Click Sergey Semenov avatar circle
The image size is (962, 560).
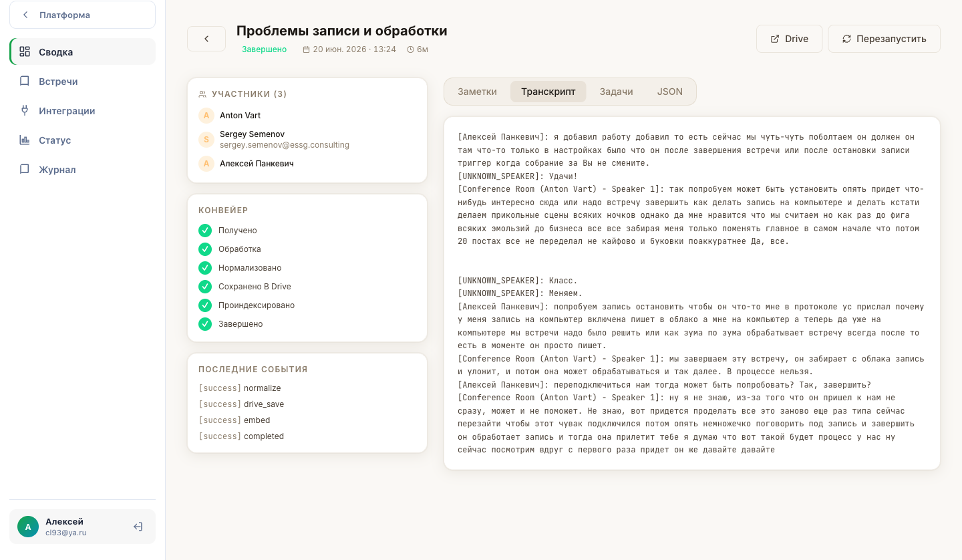206,139
